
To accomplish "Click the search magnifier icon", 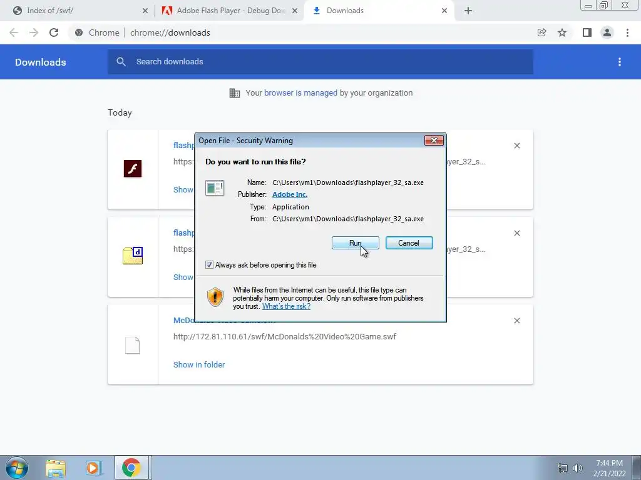I will tap(121, 62).
